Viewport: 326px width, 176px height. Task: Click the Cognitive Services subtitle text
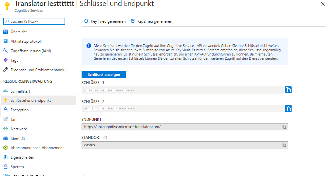tap(29, 11)
